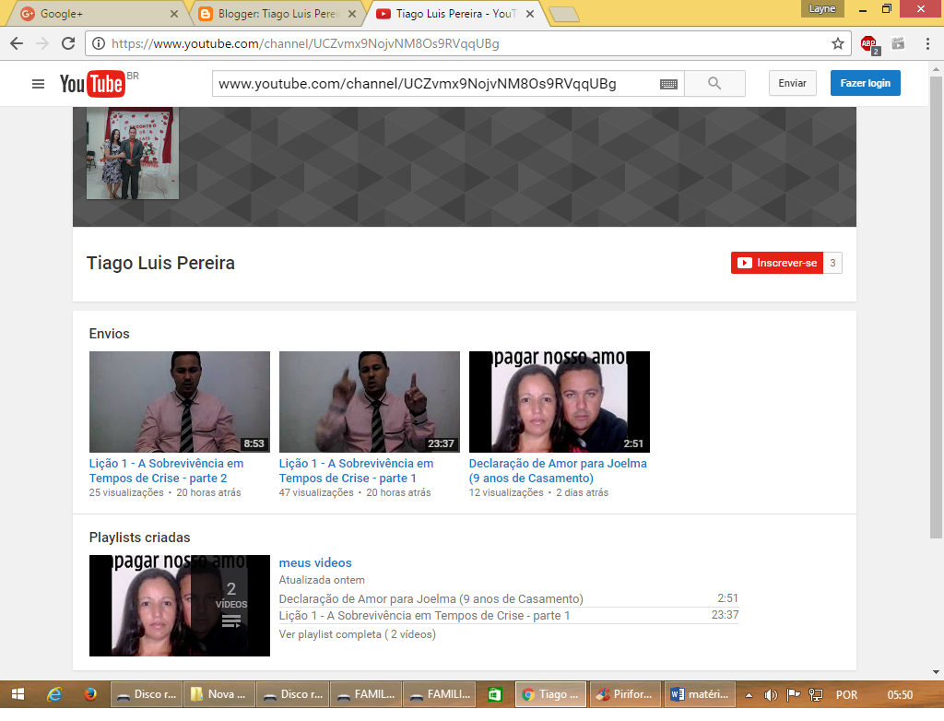Screen dimensions: 944x721
Task: Open the Declaração de Amor video thumbnail
Action: click(559, 401)
